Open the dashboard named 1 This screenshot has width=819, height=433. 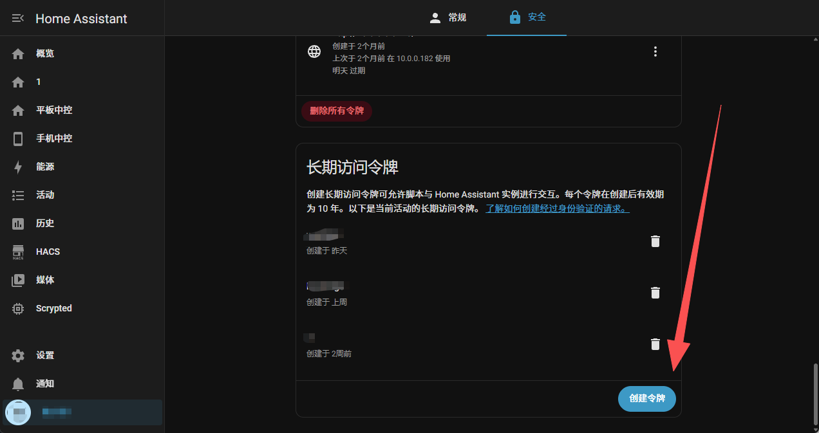pos(82,82)
